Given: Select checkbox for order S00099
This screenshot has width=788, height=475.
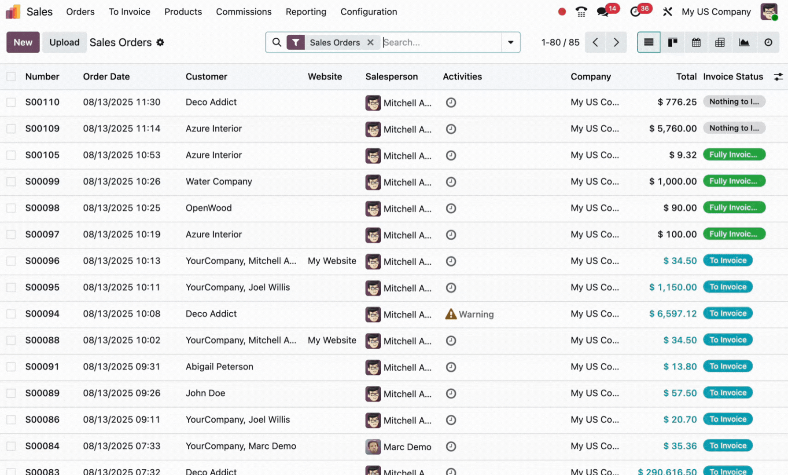Looking at the screenshot, I should (x=11, y=181).
